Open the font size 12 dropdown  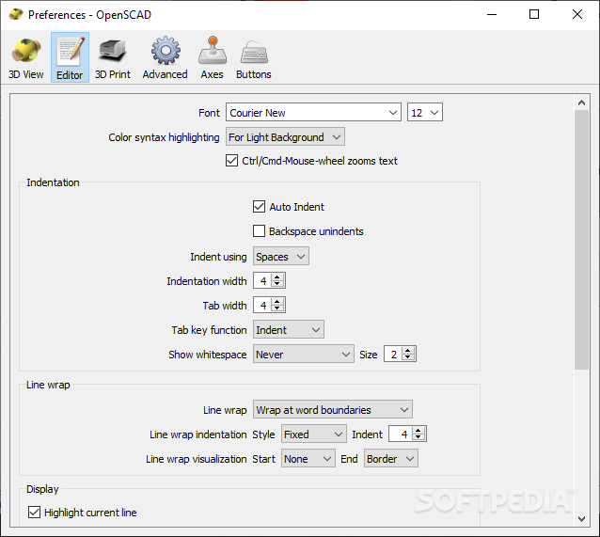point(425,113)
